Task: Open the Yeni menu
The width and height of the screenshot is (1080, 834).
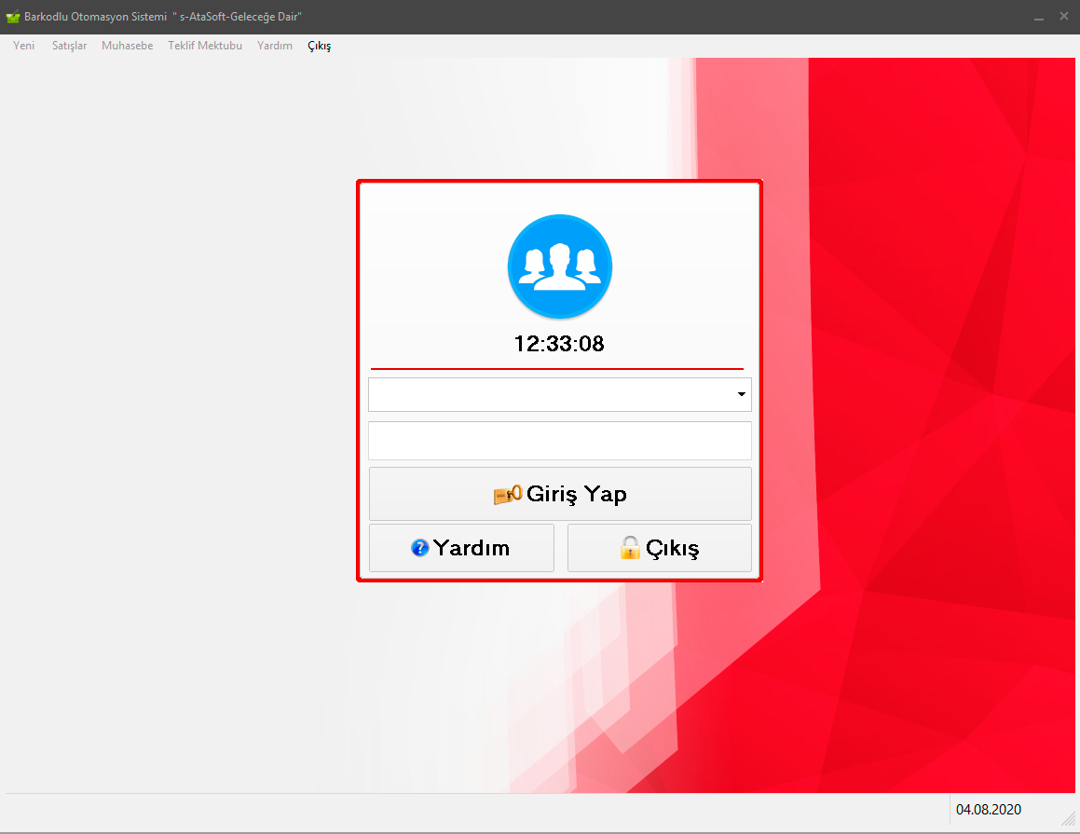Action: [23, 46]
